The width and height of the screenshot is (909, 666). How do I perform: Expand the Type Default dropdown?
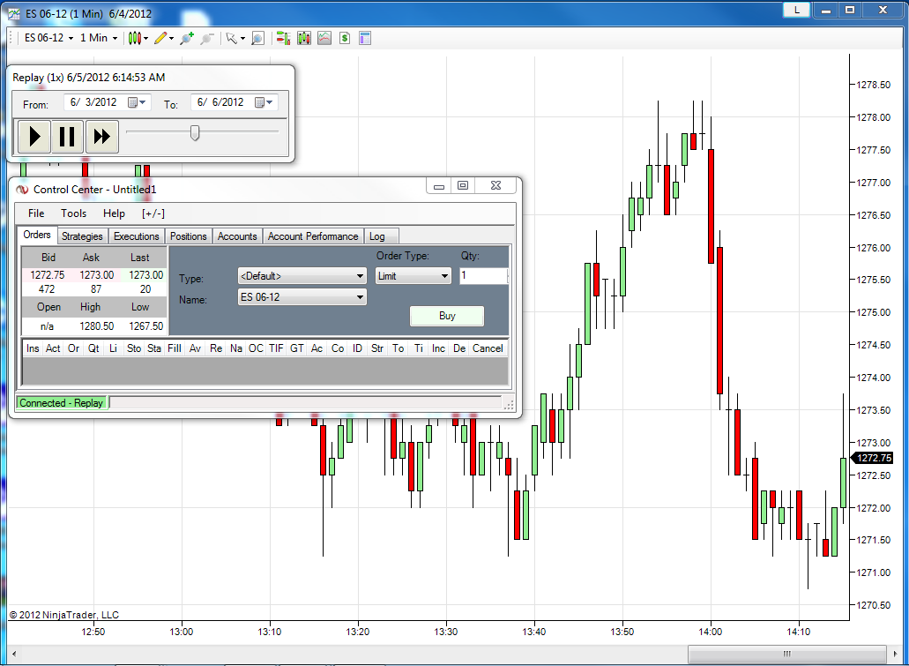pyautogui.click(x=302, y=275)
